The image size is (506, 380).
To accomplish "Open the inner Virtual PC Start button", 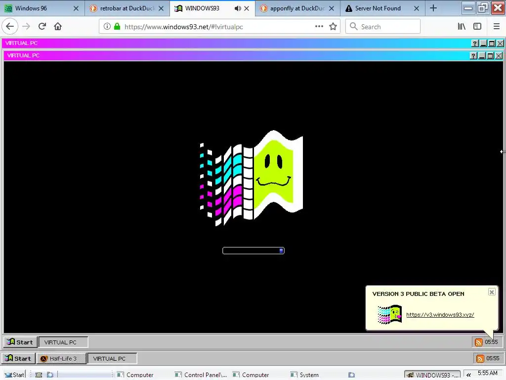I will [x=20, y=342].
